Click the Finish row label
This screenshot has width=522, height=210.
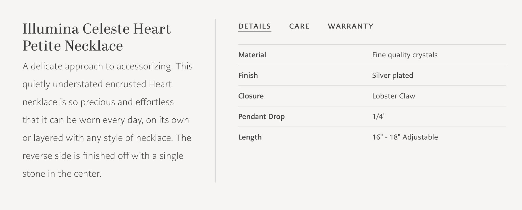pyautogui.click(x=248, y=75)
